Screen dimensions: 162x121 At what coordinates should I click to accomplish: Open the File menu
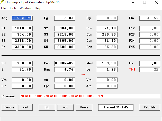[x=3, y=8]
